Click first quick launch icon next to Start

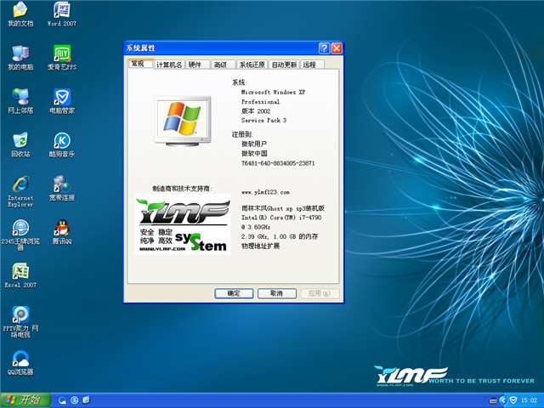pyautogui.click(x=62, y=400)
